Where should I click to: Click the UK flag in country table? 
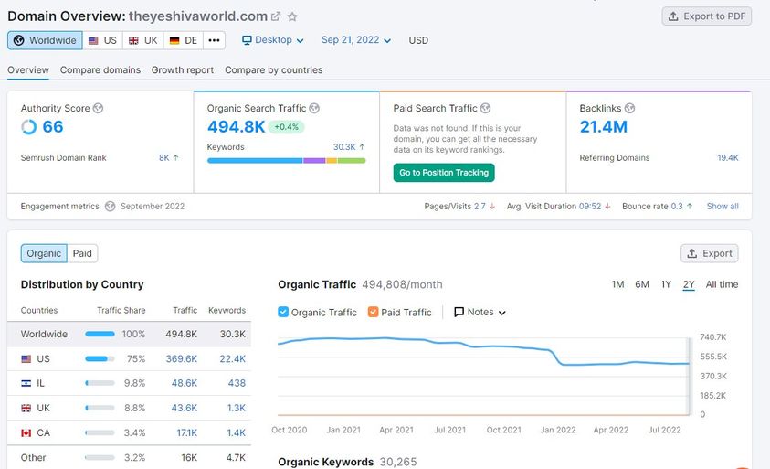pyautogui.click(x=26, y=408)
